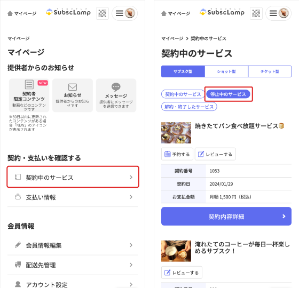This screenshot has height=288, width=299.
Task: Open hamburger menu in left screen header
Action: click(120, 13)
